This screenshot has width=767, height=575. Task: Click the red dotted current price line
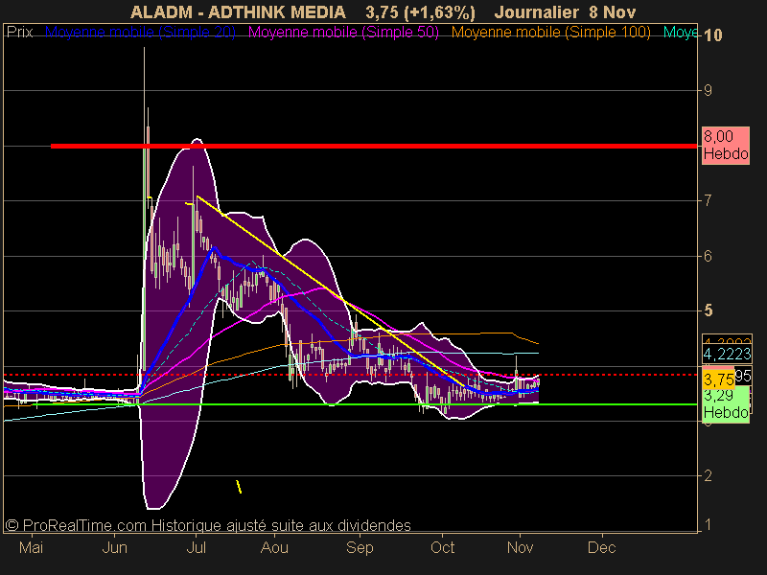[x=350, y=375]
